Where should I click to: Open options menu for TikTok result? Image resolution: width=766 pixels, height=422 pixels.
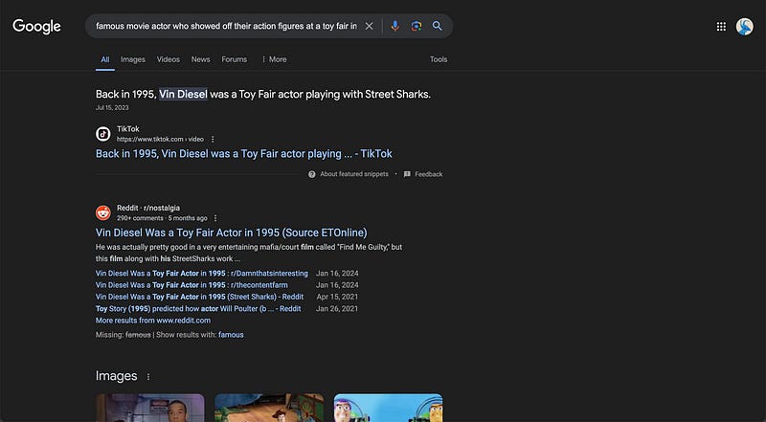[213, 139]
